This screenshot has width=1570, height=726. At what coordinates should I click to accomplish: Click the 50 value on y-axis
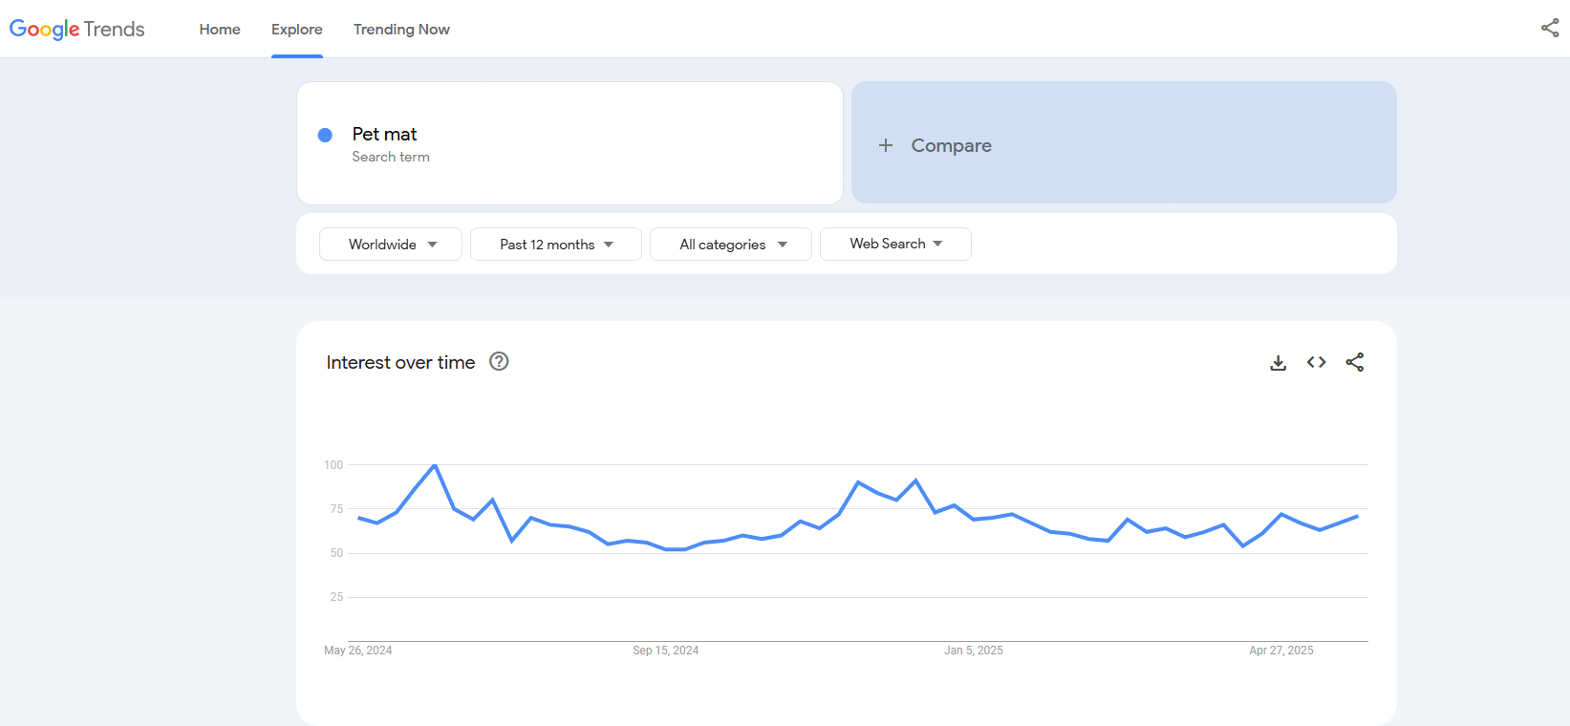click(x=336, y=553)
